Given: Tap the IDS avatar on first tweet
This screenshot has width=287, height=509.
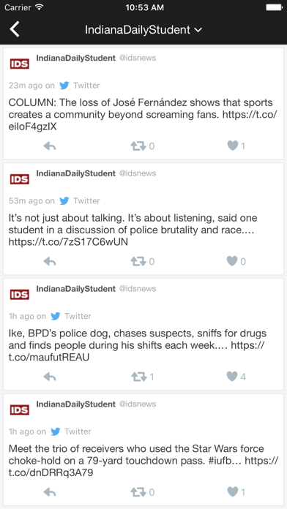Looking at the screenshot, I should [20, 64].
